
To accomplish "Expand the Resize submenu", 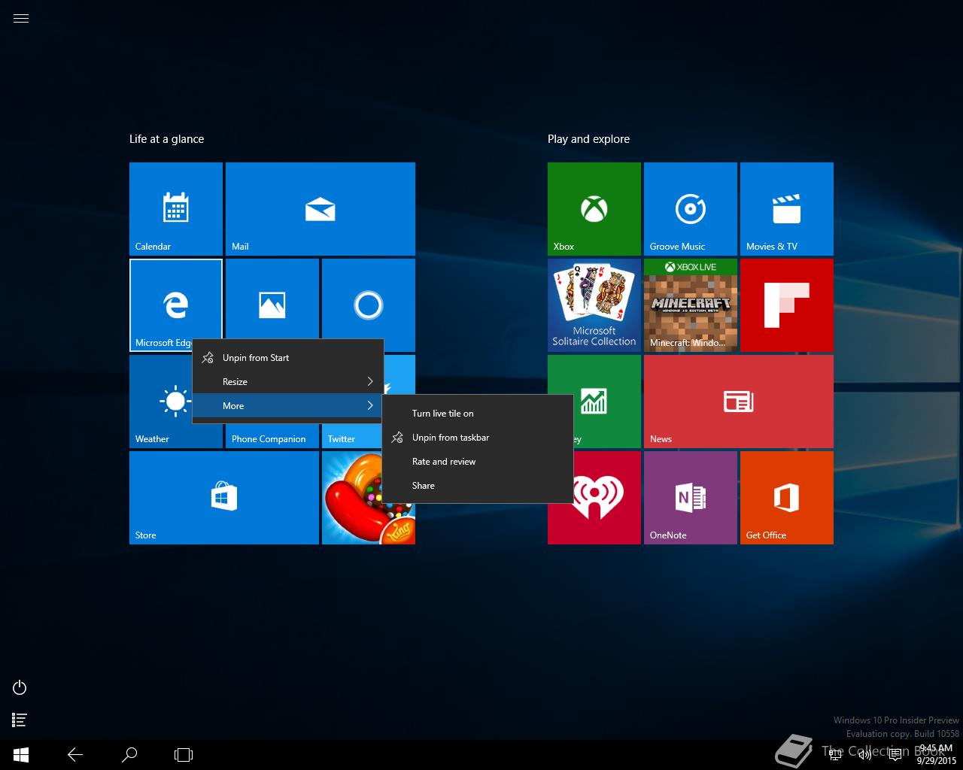I will pyautogui.click(x=288, y=382).
